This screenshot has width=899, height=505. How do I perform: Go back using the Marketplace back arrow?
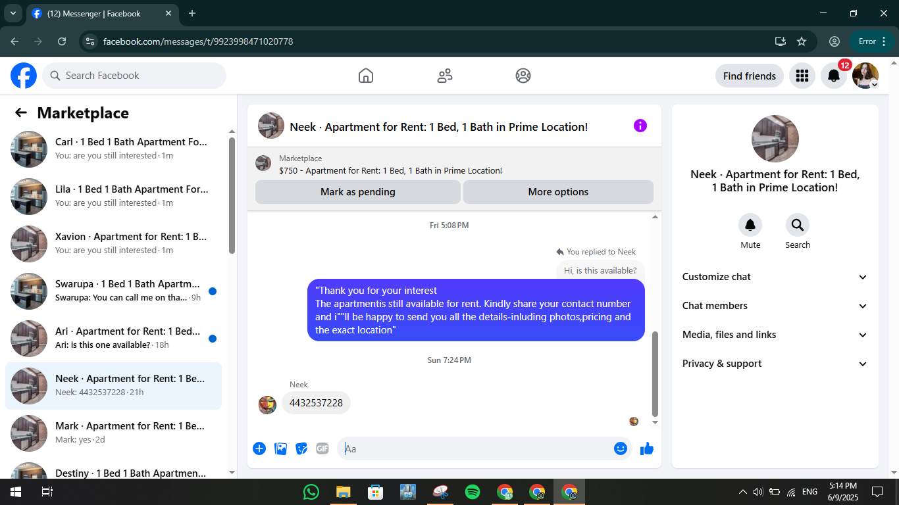pos(21,112)
